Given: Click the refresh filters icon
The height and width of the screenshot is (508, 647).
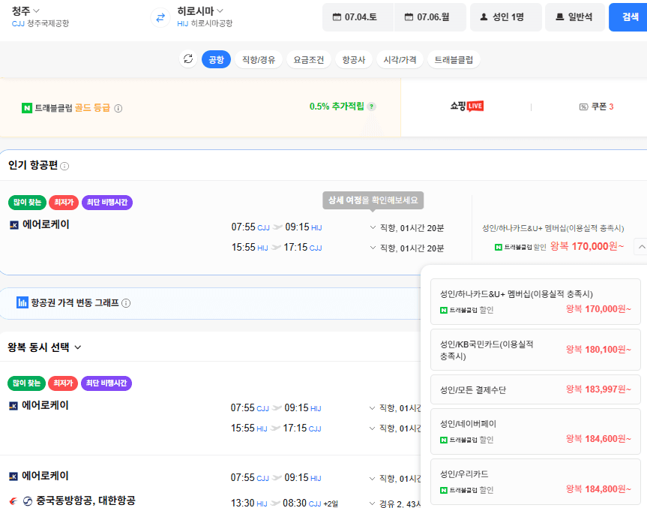Looking at the screenshot, I should [188, 59].
